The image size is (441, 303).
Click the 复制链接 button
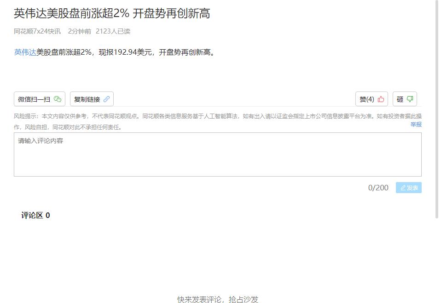click(92, 99)
